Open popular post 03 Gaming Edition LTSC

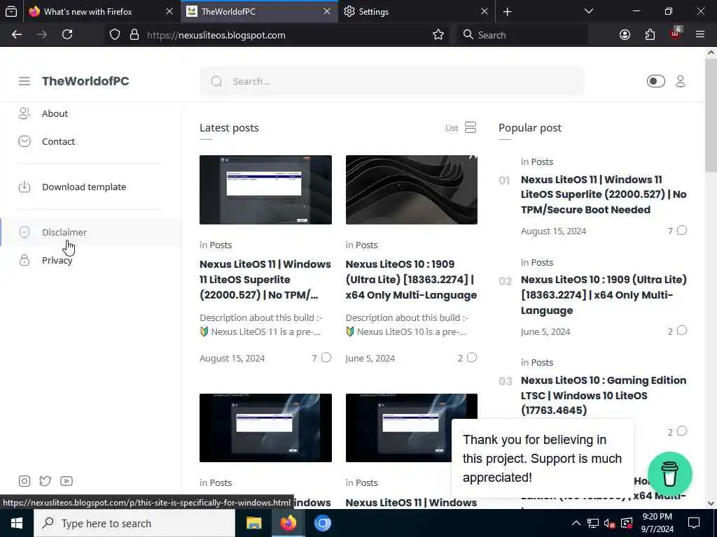604,396
